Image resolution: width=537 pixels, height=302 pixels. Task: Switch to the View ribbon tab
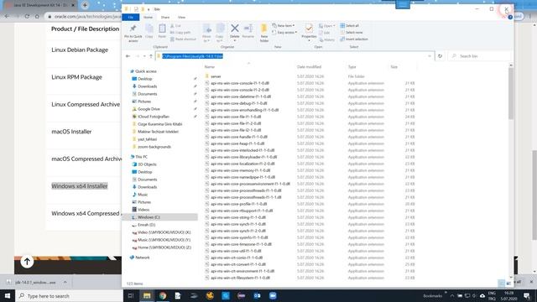point(181,17)
